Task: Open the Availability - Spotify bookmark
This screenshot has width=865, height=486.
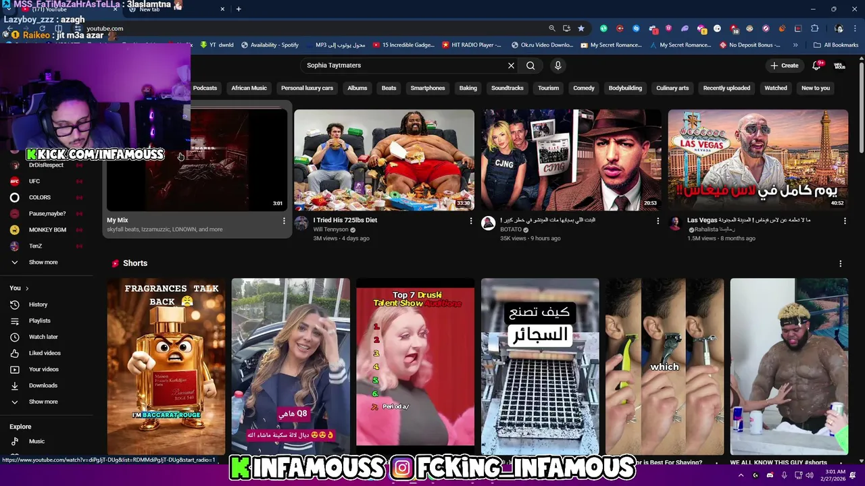Action: 270,45
